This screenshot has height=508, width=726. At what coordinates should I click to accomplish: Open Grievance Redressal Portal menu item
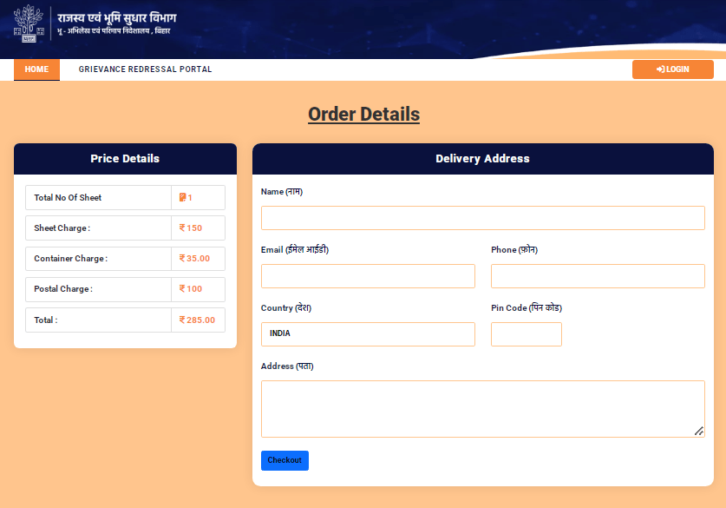(x=145, y=69)
